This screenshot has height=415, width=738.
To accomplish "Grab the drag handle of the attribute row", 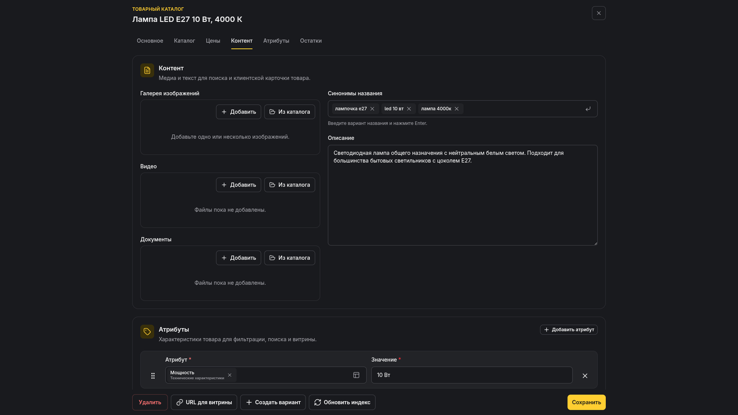I will coord(153,376).
